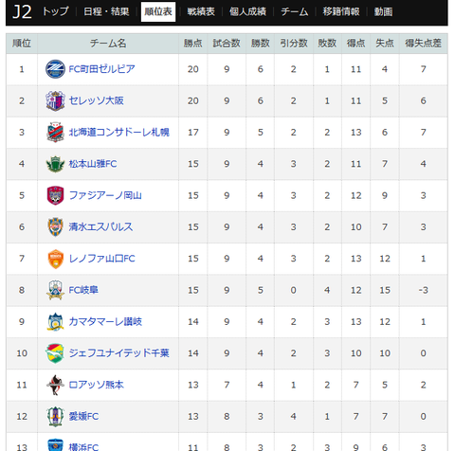Viewport: 455px width, 451px height.
Task: Select the チーム navigation item
Action: [295, 12]
